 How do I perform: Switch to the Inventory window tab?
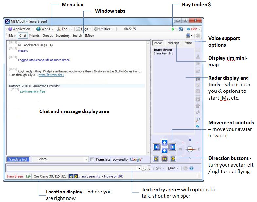pyautogui.click(x=63, y=36)
